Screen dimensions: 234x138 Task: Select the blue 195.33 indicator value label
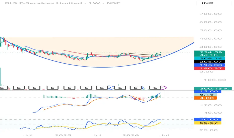(210, 65)
